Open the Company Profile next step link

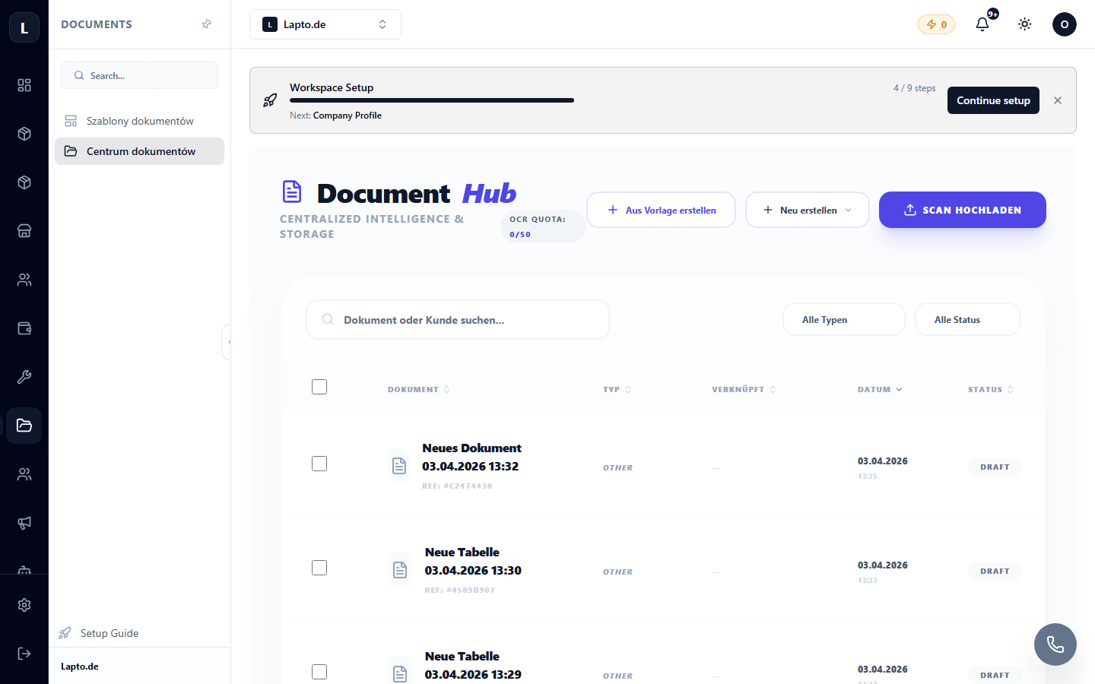click(x=348, y=116)
